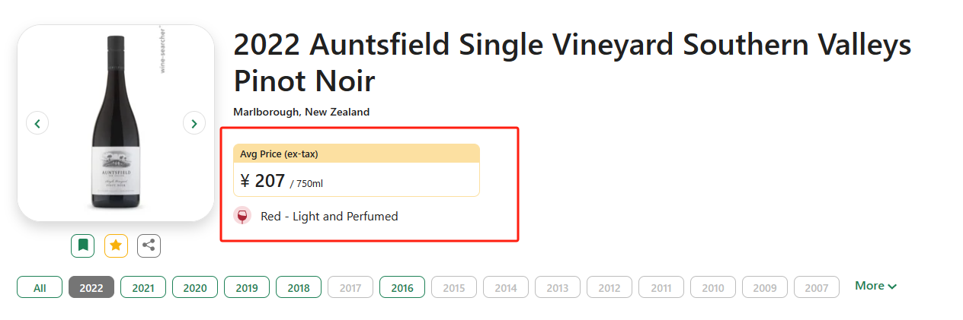Select the All vintages tab
Image resolution: width=963 pixels, height=320 pixels.
click(40, 287)
